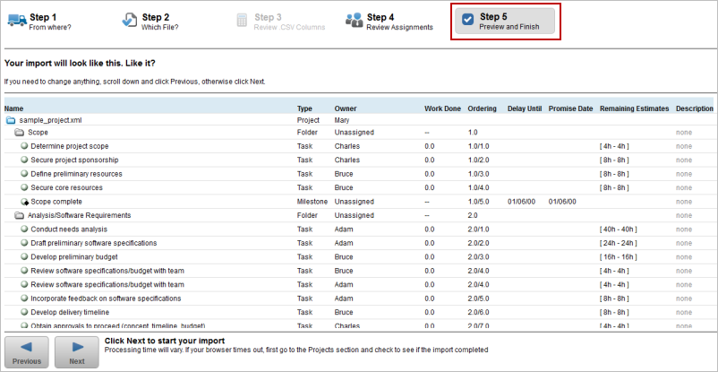Click the Owner column header
718x372 pixels.
pos(346,108)
